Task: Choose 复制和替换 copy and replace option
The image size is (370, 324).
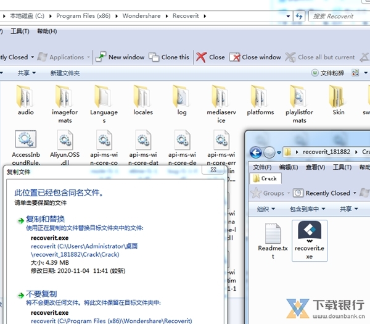Action: [x=45, y=219]
